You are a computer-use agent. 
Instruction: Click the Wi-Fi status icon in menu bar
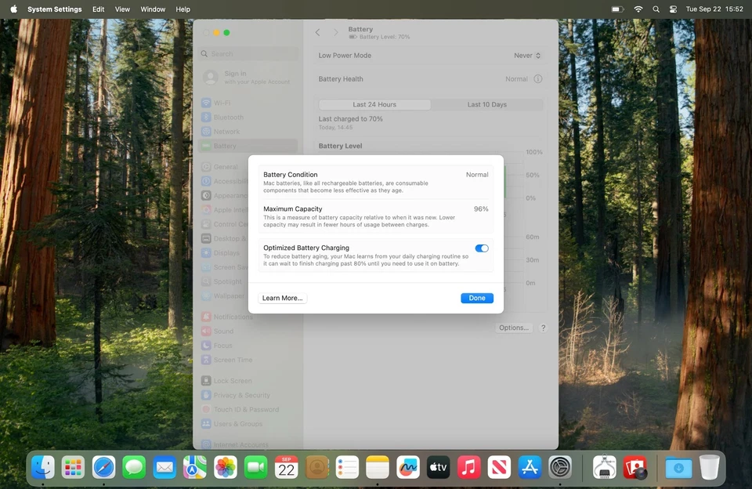(x=638, y=9)
